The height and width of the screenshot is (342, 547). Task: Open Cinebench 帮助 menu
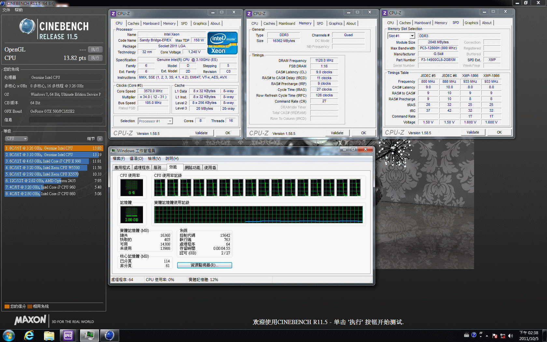tap(19, 10)
